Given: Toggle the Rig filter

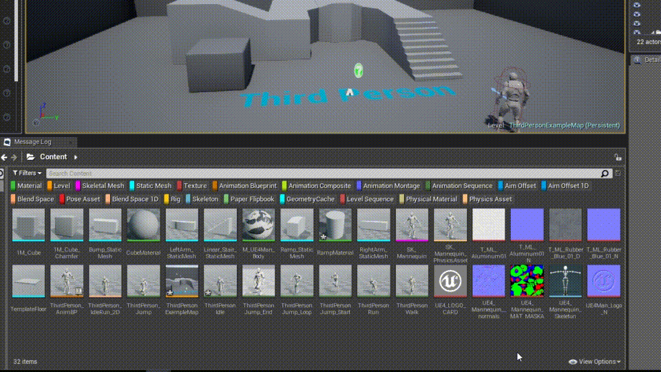Looking at the screenshot, I should coord(172,199).
